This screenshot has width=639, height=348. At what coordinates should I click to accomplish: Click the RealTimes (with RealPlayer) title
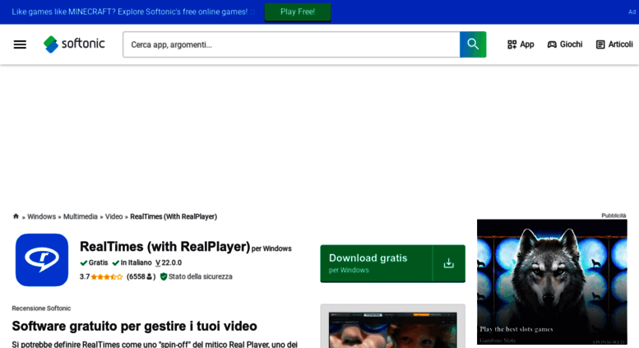pos(165,247)
